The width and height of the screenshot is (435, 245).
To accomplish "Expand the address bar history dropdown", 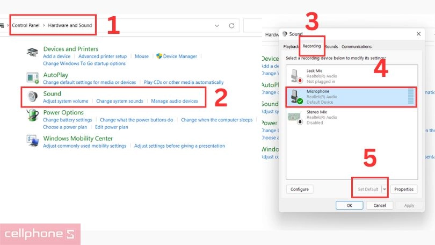I will click(217, 25).
